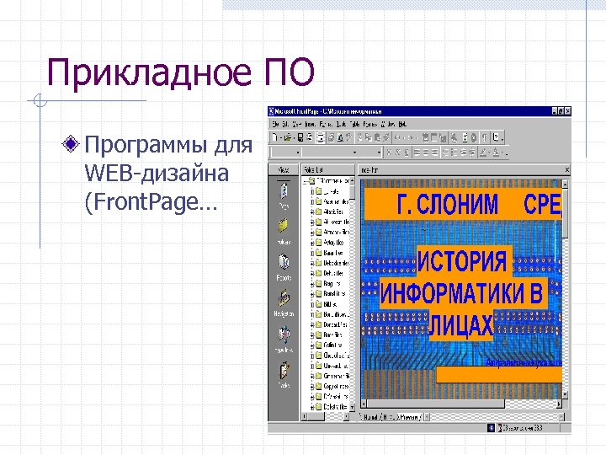Close the open page with X
Viewport: 606px width, 455px height.
coord(567,170)
